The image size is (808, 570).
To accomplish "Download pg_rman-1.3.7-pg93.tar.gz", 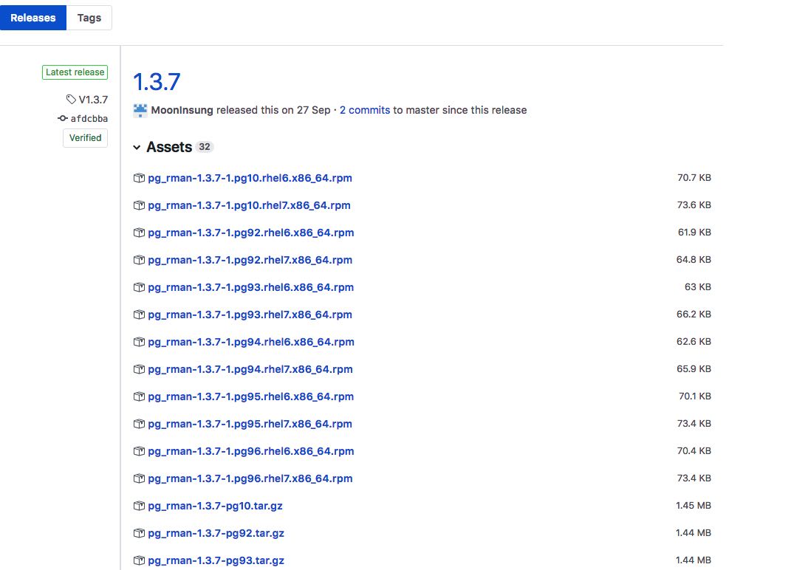I will (216, 560).
